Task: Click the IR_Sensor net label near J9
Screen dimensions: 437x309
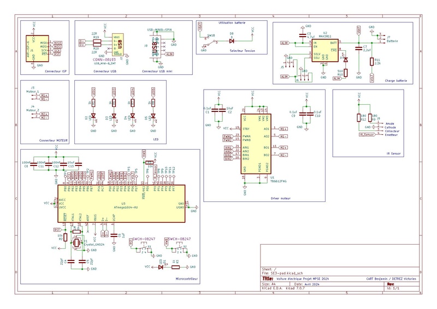Action: click(x=367, y=135)
